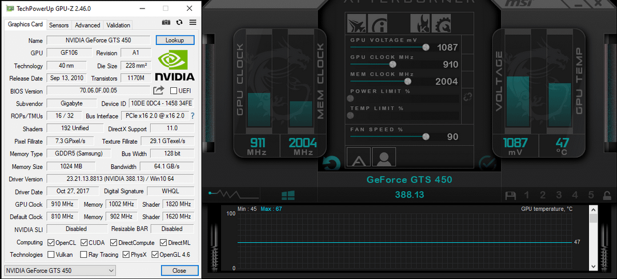Click the fan auto 'A' icon
Screen dimensions: 617x279
pyautogui.click(x=358, y=157)
